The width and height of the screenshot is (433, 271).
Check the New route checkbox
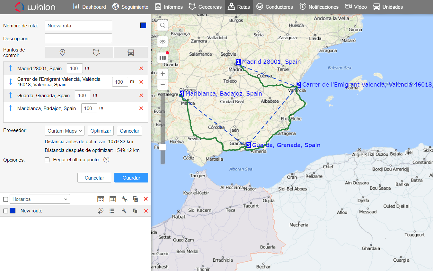pos(5,211)
